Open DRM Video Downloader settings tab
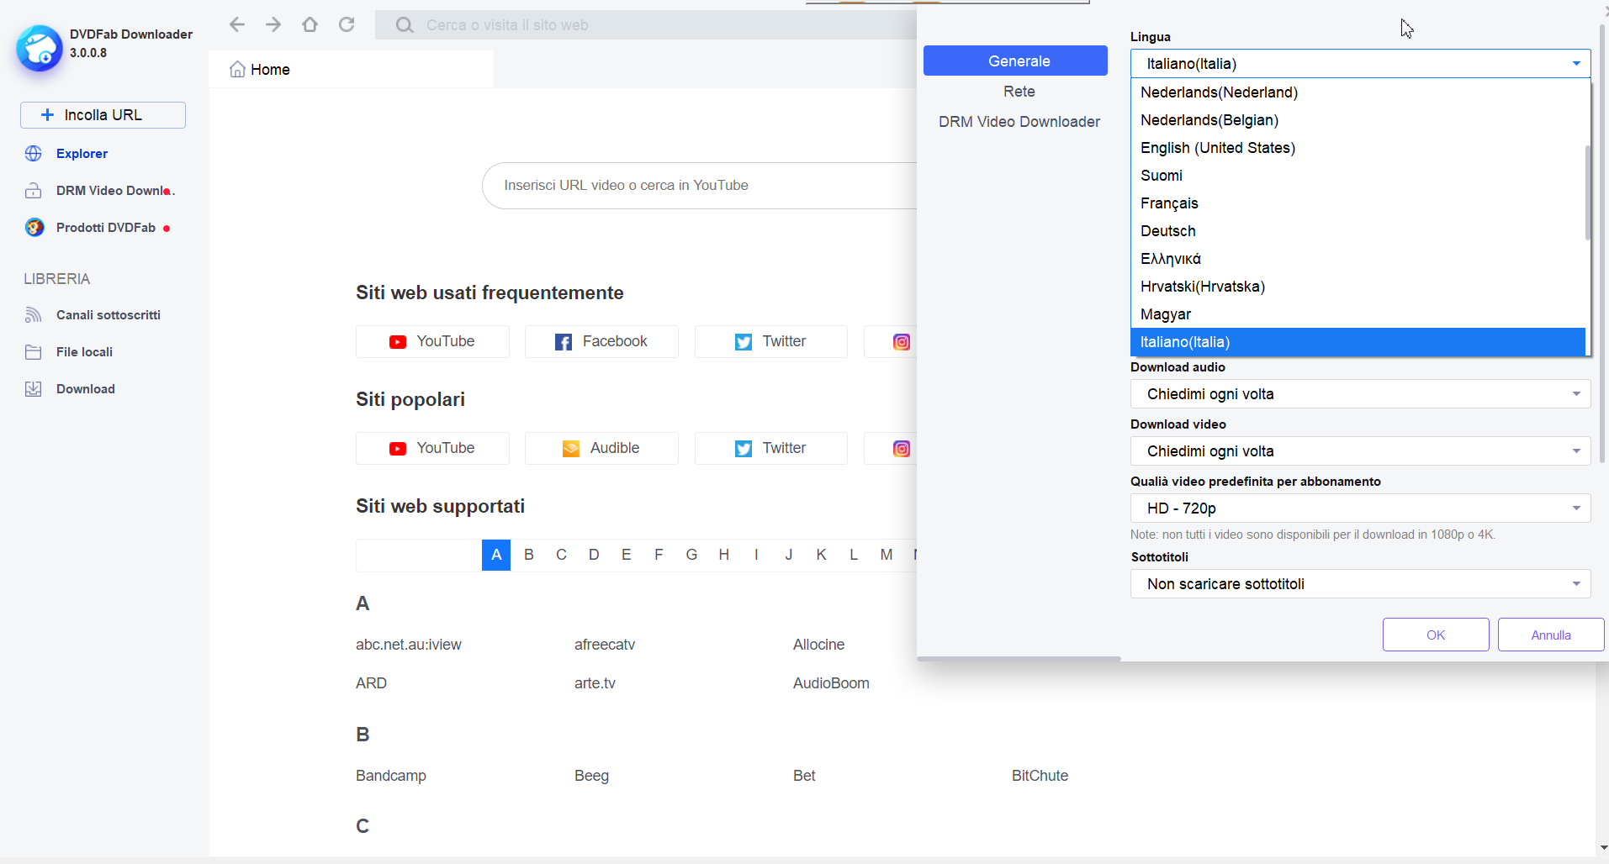1609x864 pixels. pos(1019,122)
